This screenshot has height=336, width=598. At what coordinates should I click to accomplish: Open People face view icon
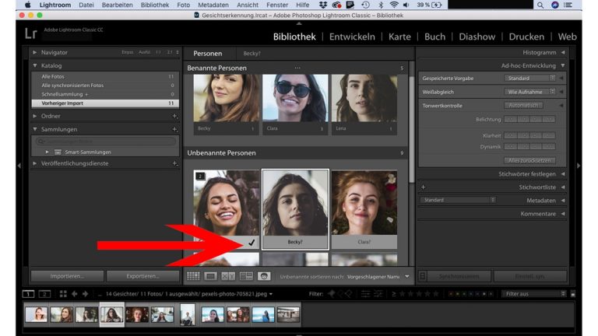264,276
